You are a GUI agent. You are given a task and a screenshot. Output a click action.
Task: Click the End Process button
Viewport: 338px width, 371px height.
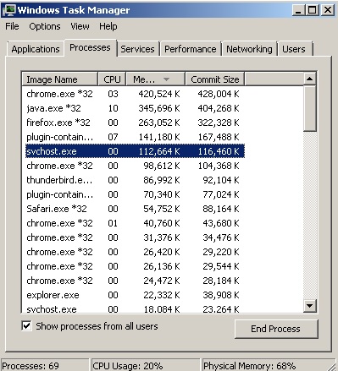[x=276, y=329]
